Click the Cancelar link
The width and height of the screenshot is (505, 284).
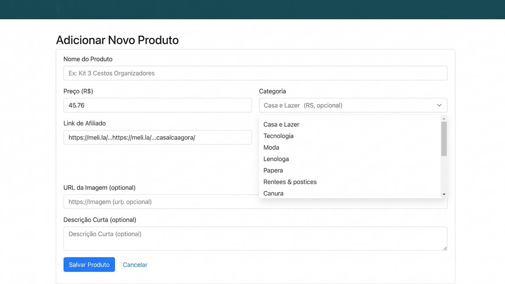(x=135, y=265)
